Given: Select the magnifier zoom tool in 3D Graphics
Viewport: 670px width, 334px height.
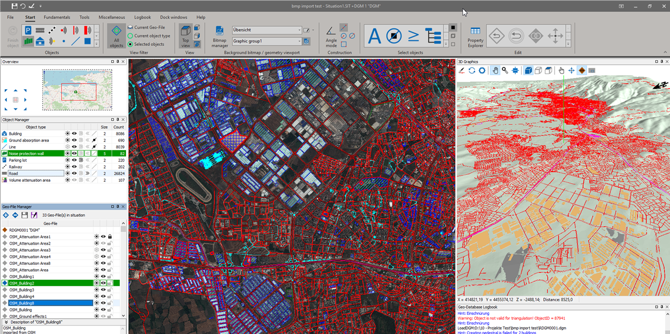Looking at the screenshot, I should pos(504,70).
